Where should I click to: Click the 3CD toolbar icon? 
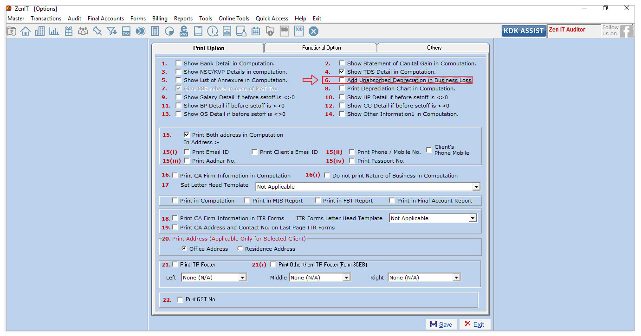(299, 31)
